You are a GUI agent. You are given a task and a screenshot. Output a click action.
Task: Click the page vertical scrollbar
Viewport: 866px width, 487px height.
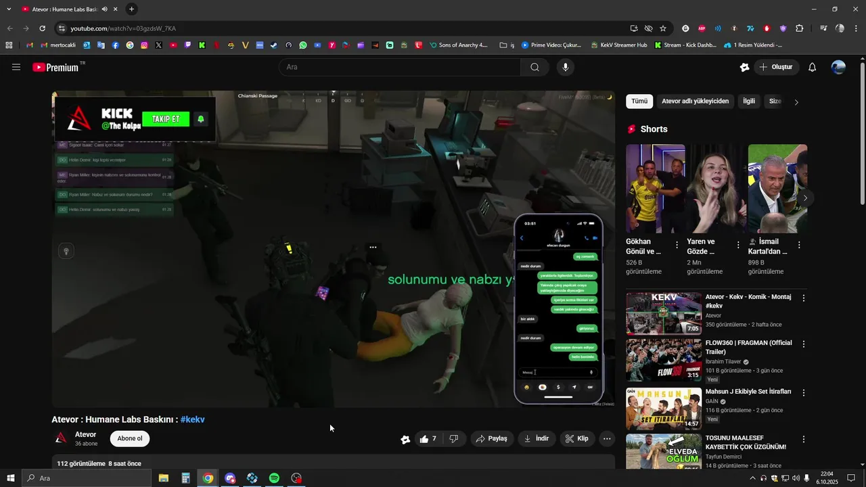click(862, 133)
